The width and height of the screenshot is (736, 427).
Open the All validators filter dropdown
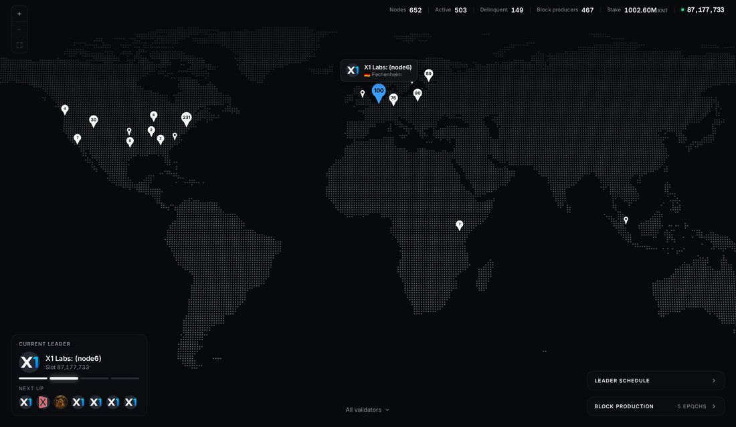point(367,410)
